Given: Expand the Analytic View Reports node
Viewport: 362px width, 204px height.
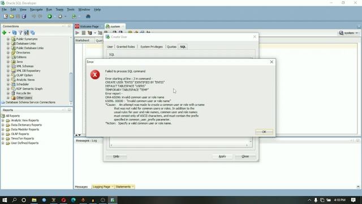Looking at the screenshot, I should (x=3, y=121).
